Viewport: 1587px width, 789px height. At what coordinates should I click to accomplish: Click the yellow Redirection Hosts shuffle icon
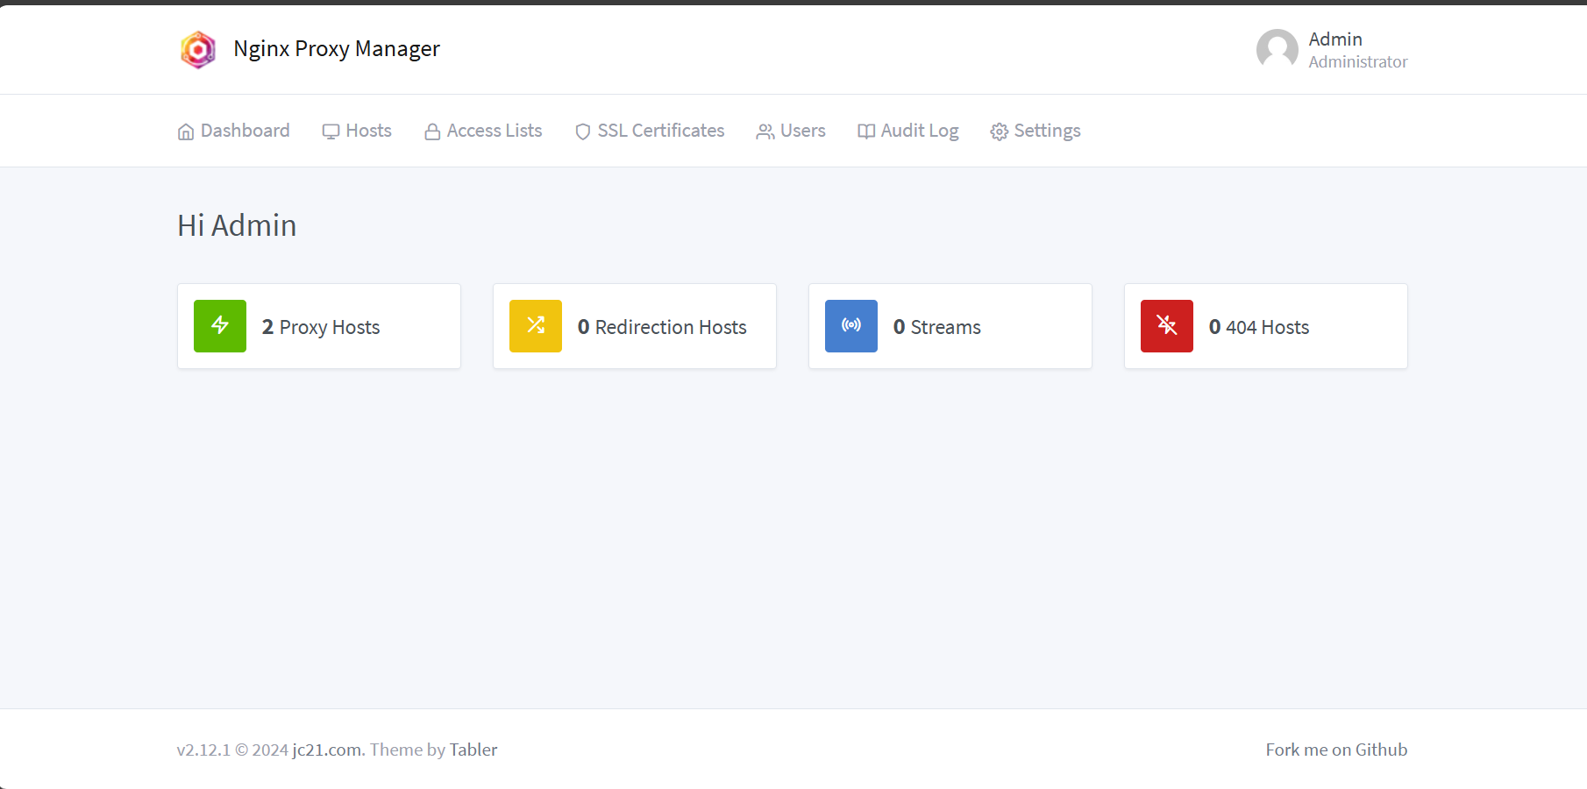[x=536, y=326]
